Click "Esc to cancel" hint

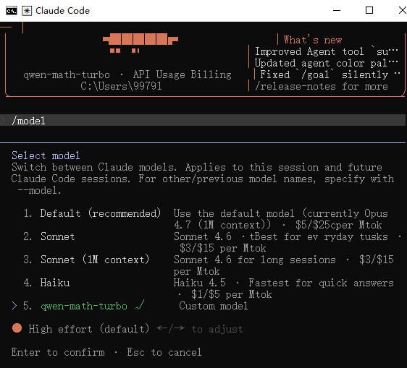pyautogui.click(x=164, y=352)
